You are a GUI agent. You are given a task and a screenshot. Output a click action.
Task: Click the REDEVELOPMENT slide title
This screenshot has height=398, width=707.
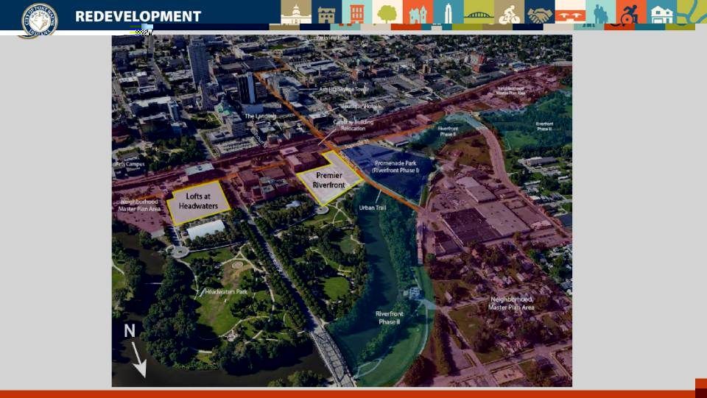138,16
